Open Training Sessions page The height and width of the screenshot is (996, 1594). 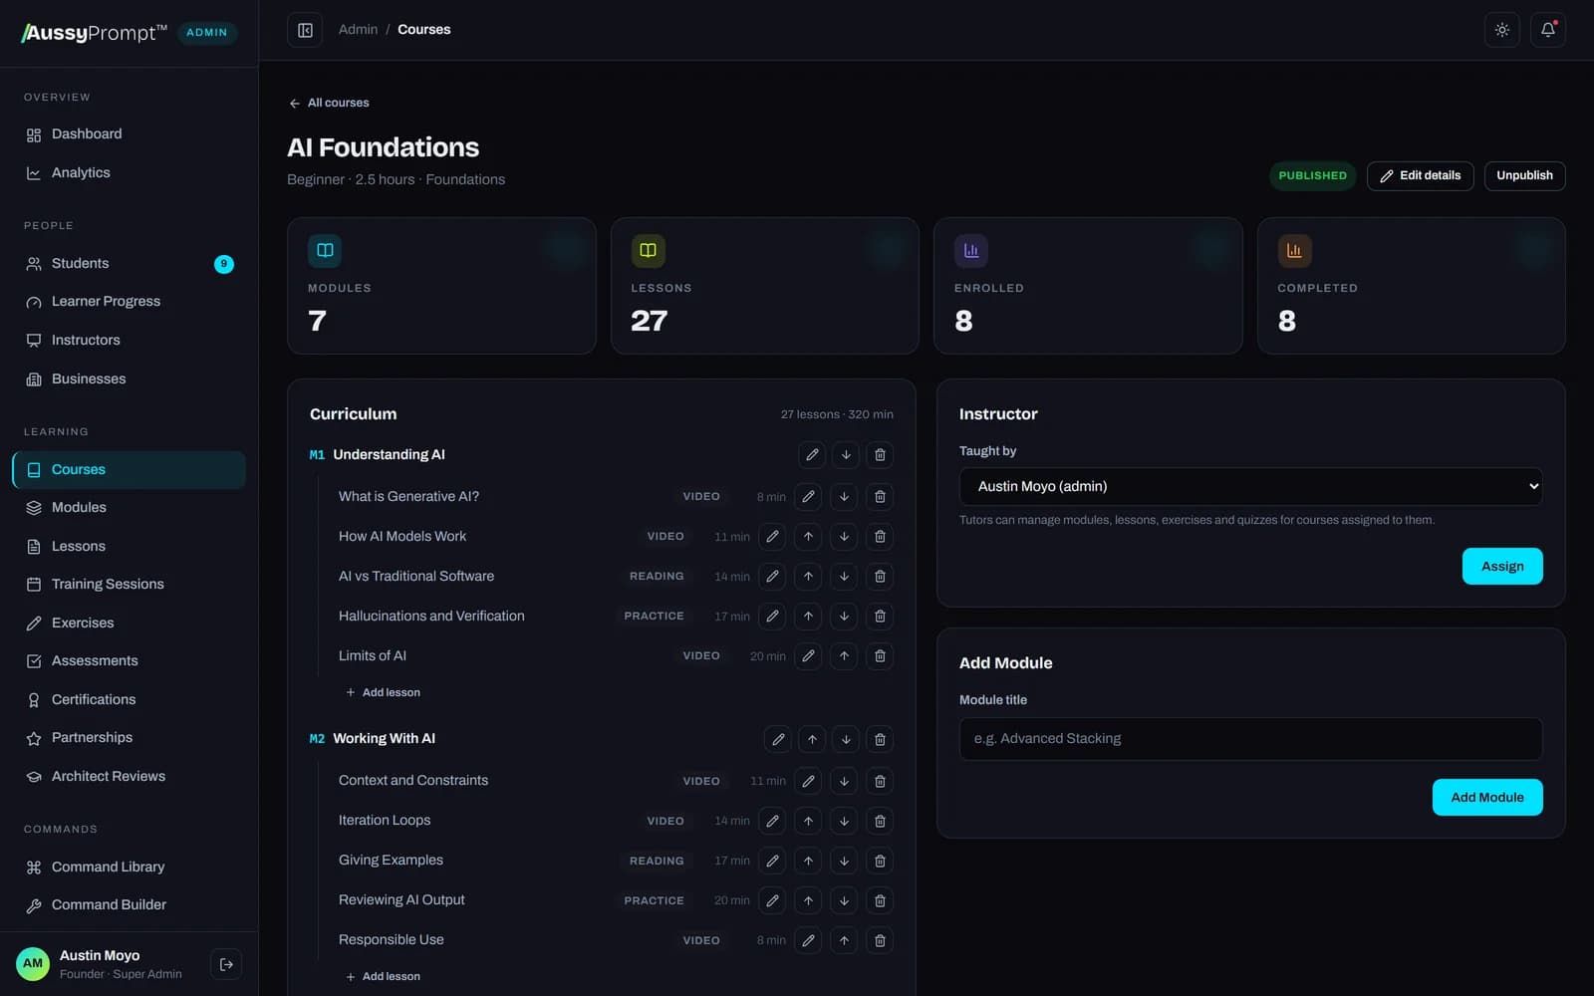pos(129,584)
